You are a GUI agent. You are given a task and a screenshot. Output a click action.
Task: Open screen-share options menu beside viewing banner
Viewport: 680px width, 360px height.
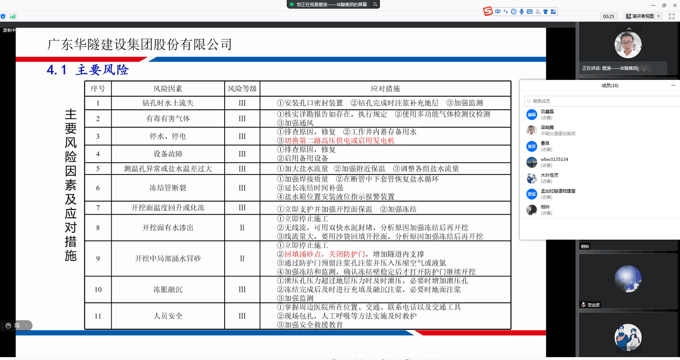[375, 4]
